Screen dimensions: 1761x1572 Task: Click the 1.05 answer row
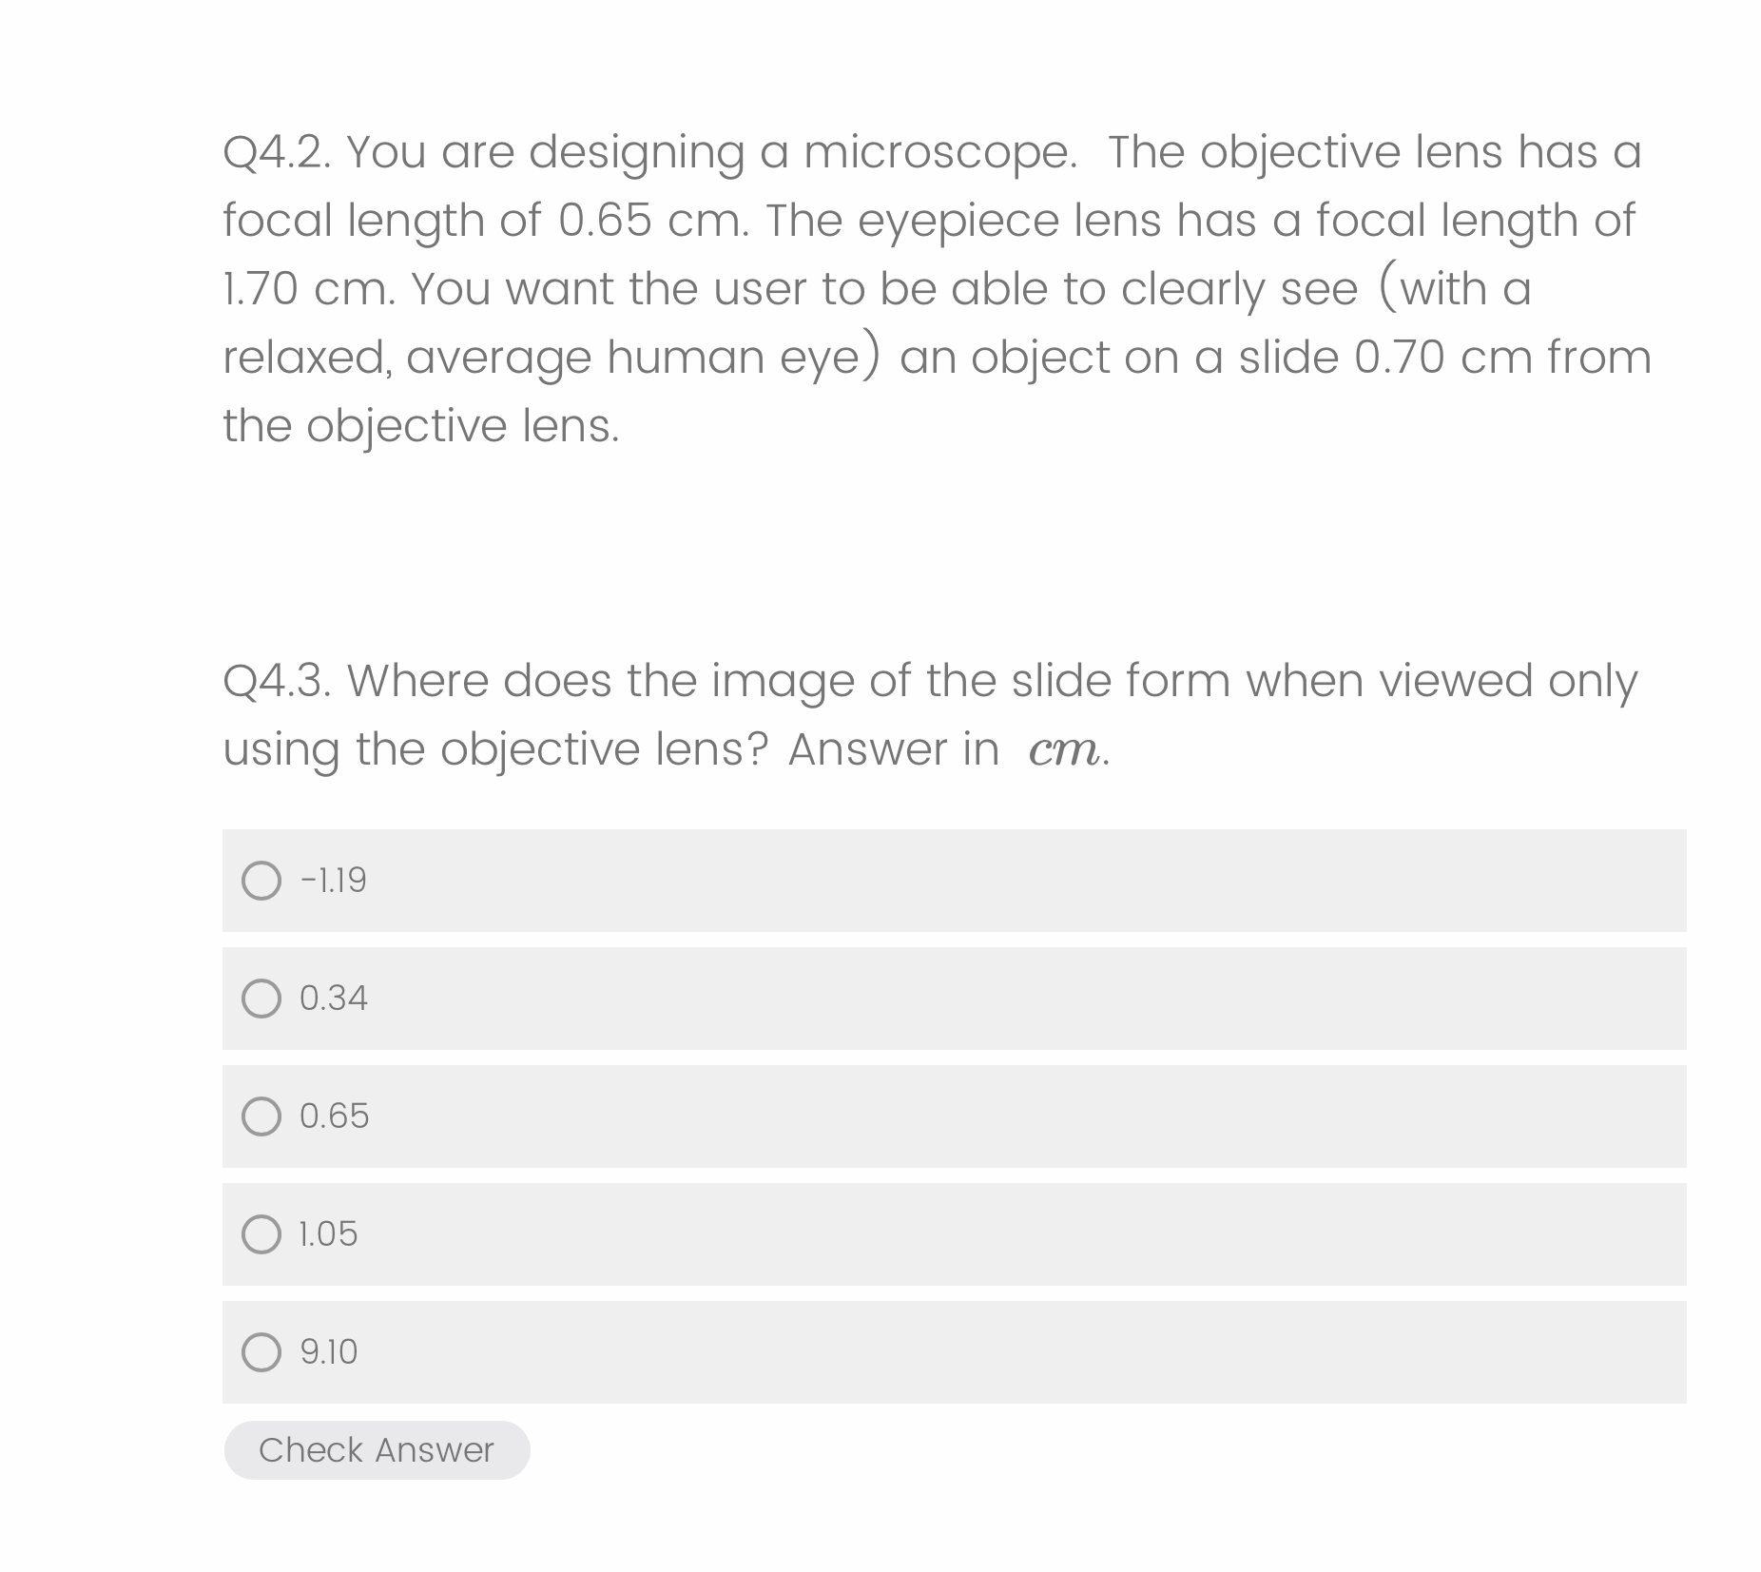click(x=856, y=1235)
